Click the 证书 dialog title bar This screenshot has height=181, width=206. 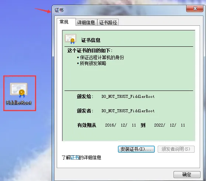(x=118, y=10)
